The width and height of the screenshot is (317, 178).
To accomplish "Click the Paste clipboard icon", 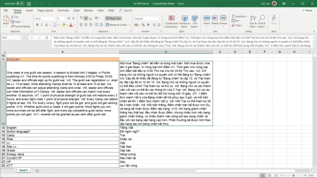I will pos(6,19).
